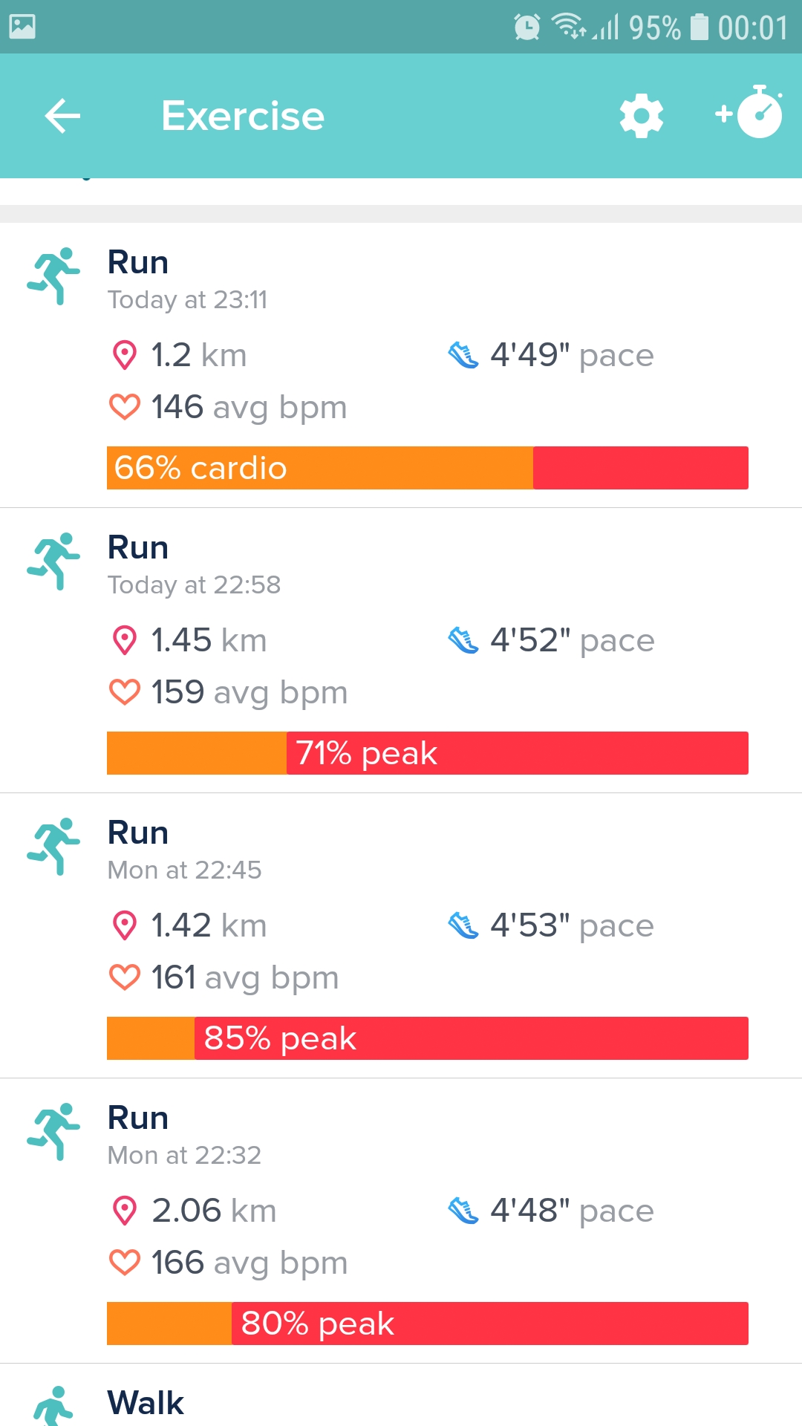Screen dimensions: 802x1426
Task: Tap the 85% peak heart-rate bar
Action: [x=428, y=1038]
